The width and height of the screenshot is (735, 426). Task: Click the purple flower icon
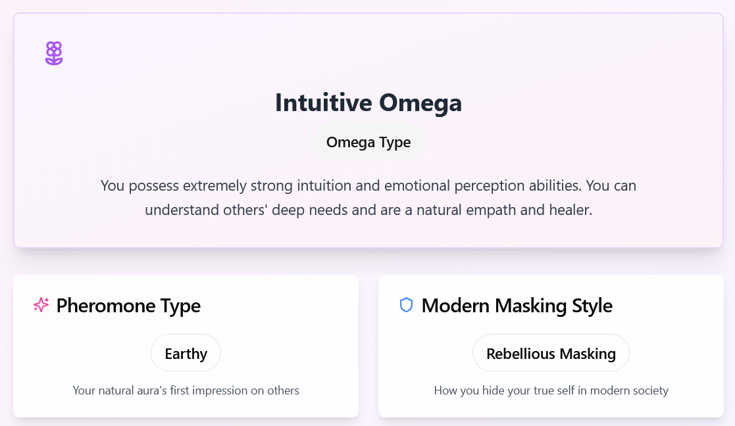point(54,53)
